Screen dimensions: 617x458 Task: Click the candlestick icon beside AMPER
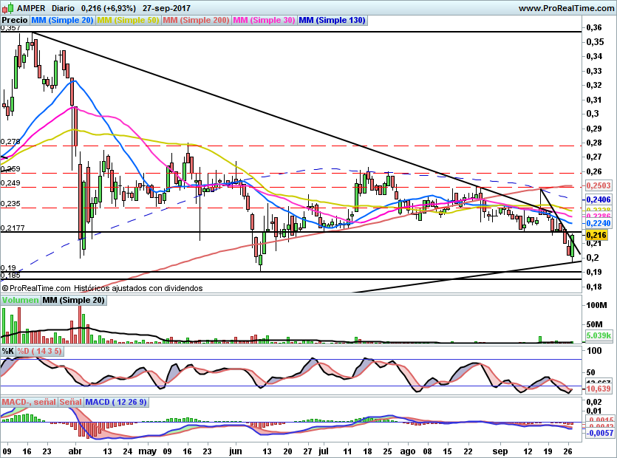7,7
